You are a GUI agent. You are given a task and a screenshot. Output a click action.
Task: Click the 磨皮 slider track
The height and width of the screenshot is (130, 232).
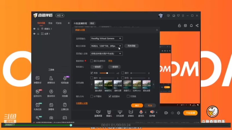[x=138, y=73]
